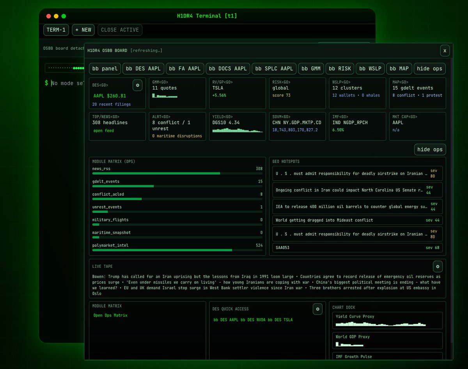Close the OSBB board with x button
The width and height of the screenshot is (468, 369).
[445, 51]
